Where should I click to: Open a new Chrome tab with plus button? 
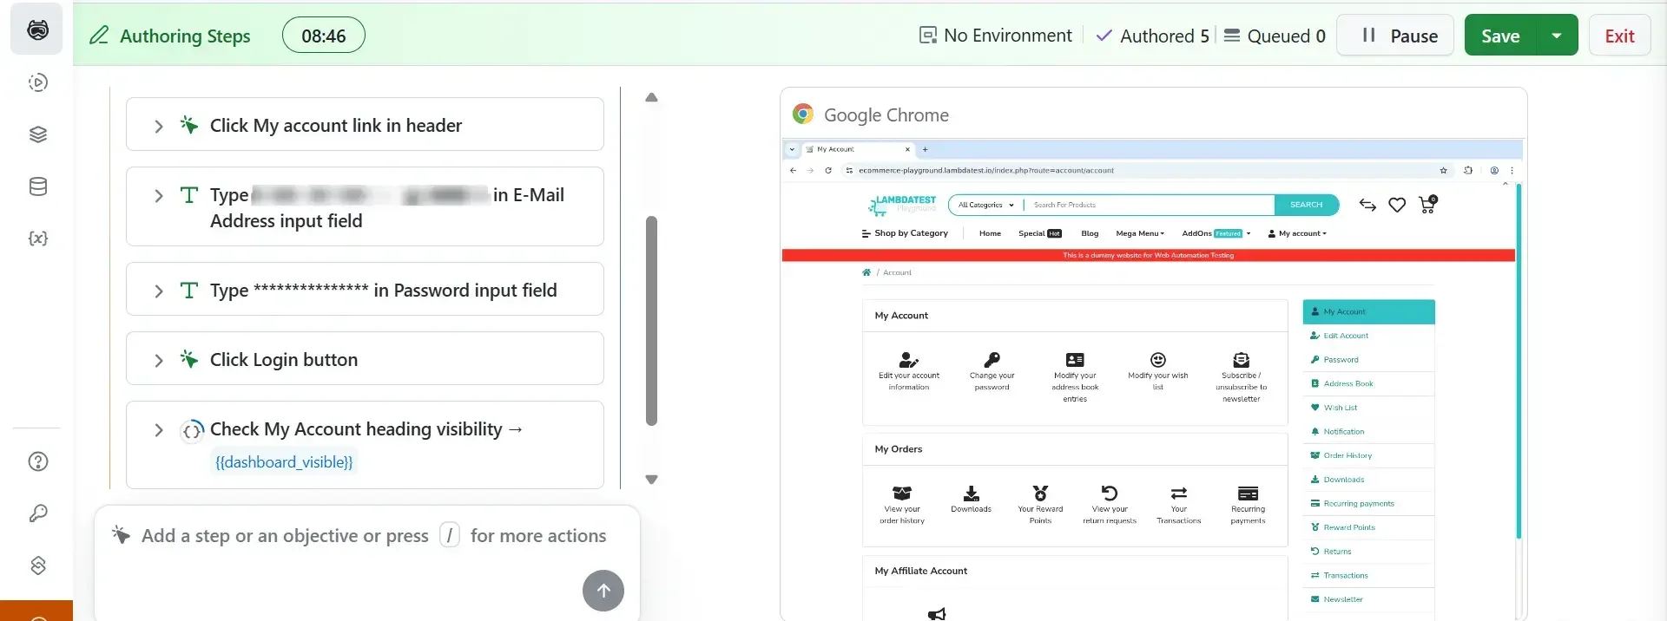pyautogui.click(x=926, y=149)
